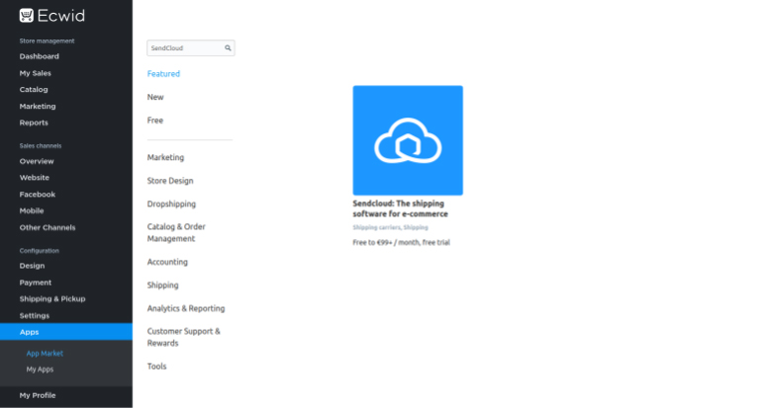Screen dimensions: 763x408
Task: Click Sendcloud shipping software title link
Action: point(400,208)
